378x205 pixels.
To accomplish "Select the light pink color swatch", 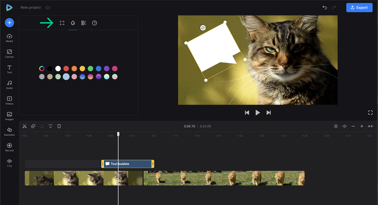I will pos(74,77).
